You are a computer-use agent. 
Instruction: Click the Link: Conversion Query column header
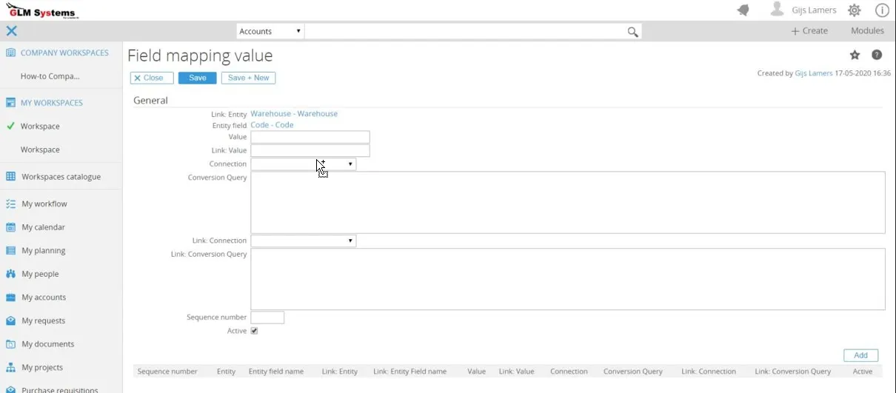click(x=793, y=372)
